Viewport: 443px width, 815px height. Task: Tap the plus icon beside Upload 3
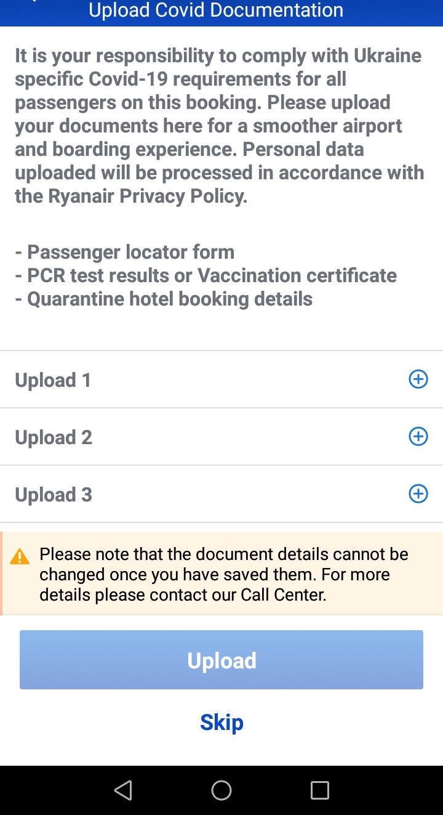pyautogui.click(x=418, y=494)
